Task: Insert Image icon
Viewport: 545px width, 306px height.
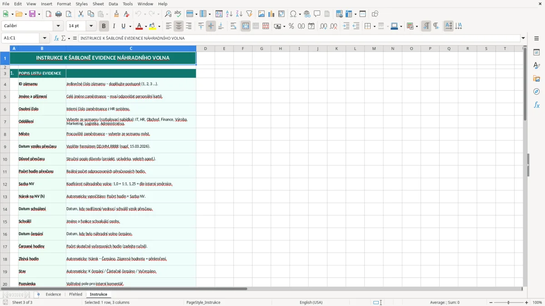Action: pos(262,14)
